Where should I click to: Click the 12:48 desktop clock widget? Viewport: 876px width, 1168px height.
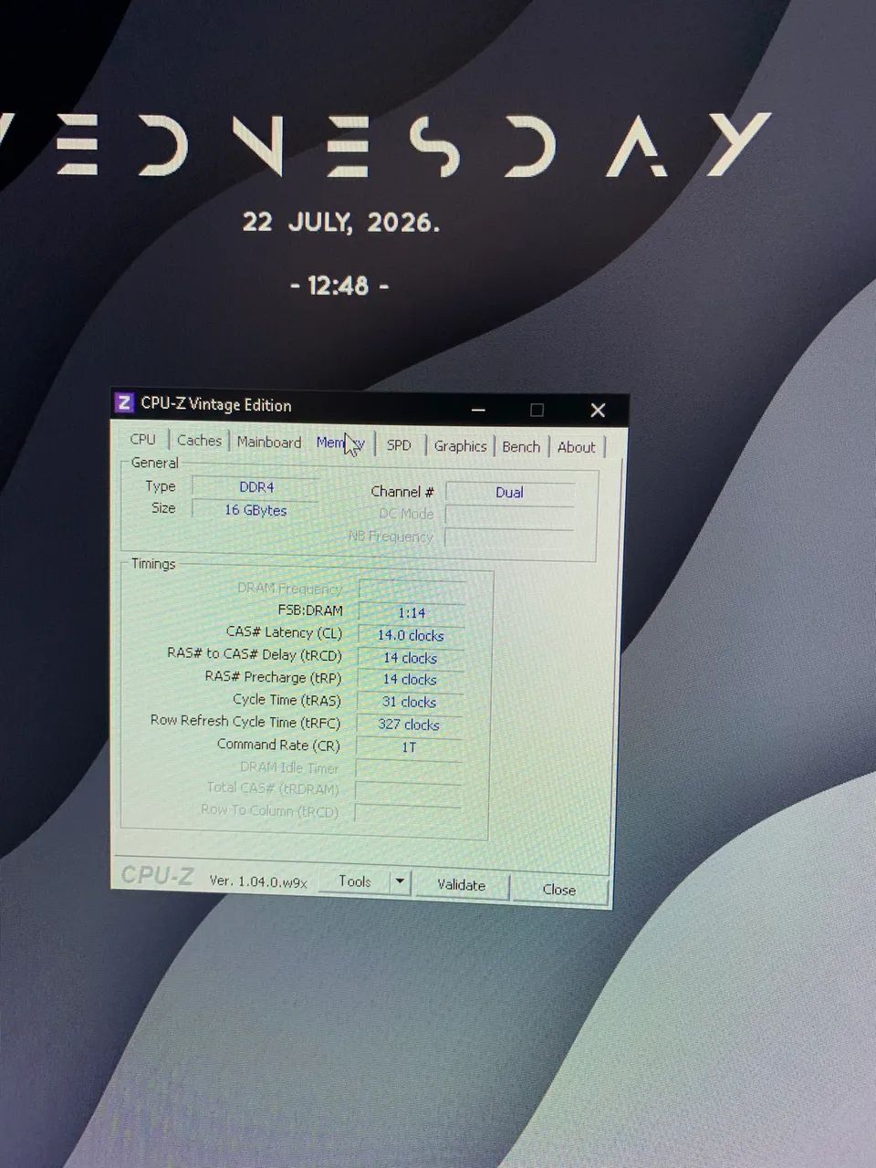(x=339, y=286)
